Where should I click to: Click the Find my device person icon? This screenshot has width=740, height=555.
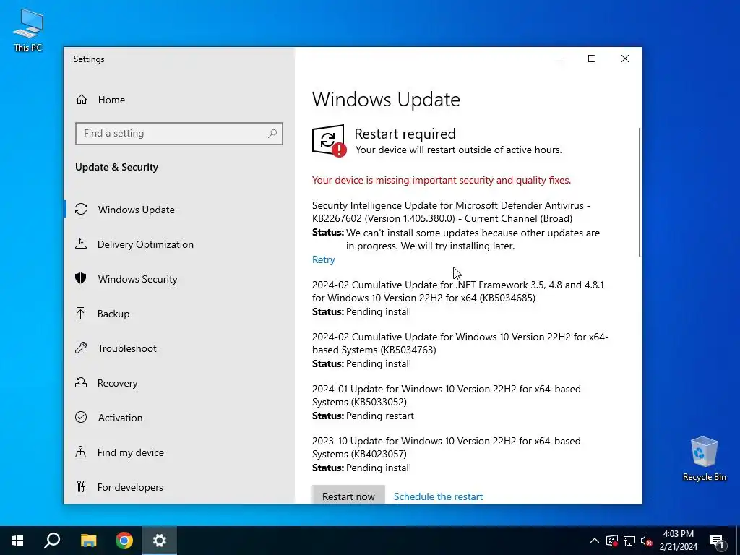(81, 452)
